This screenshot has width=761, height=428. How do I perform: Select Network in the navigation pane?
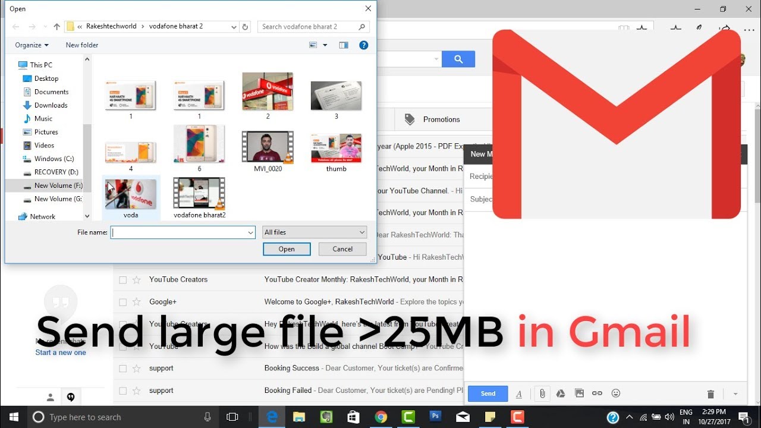tap(42, 217)
